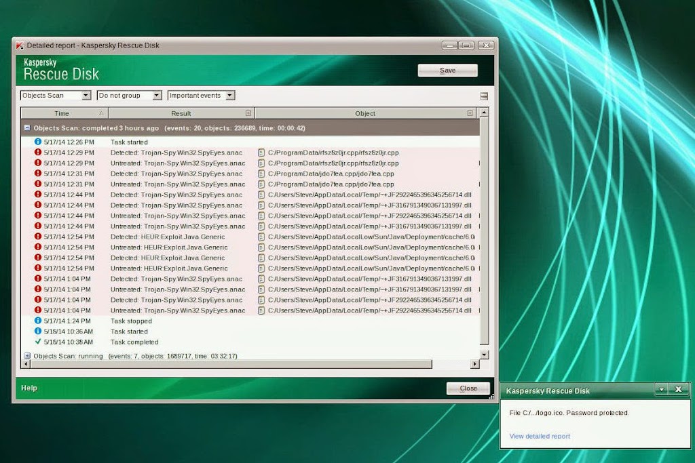Toggle the report list view icon beside the filters
This screenshot has width=695, height=463.
point(484,96)
